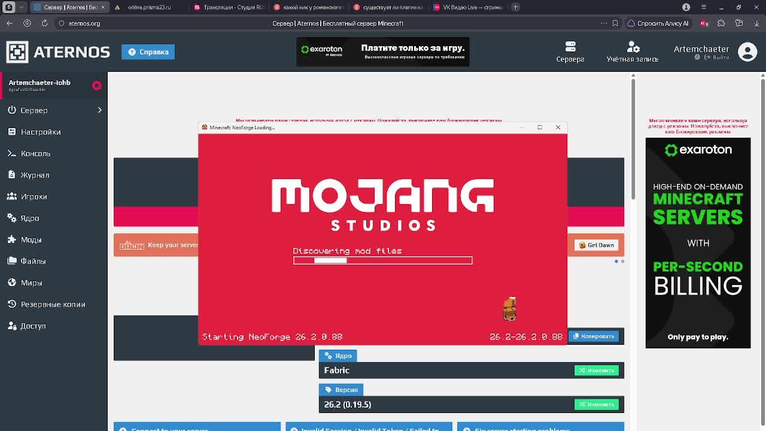Click the page vertical scrollbar
Viewport: 766px width, 431px height.
(x=762, y=251)
